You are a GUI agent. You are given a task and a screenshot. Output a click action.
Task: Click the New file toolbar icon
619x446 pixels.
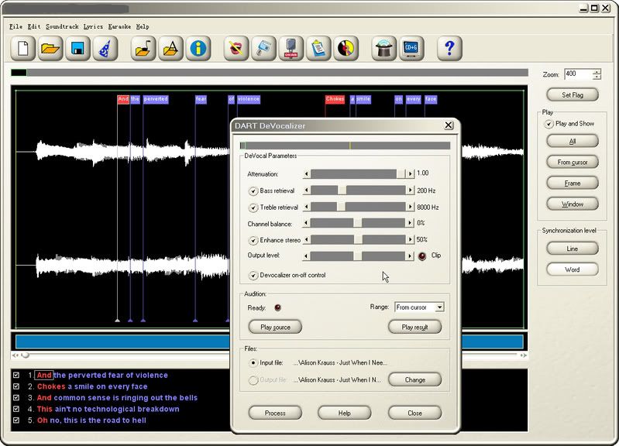click(x=23, y=49)
